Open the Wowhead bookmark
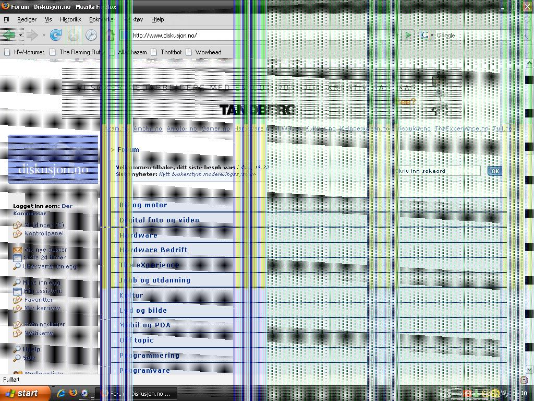This screenshot has width=534, height=401. pyautogui.click(x=204, y=52)
